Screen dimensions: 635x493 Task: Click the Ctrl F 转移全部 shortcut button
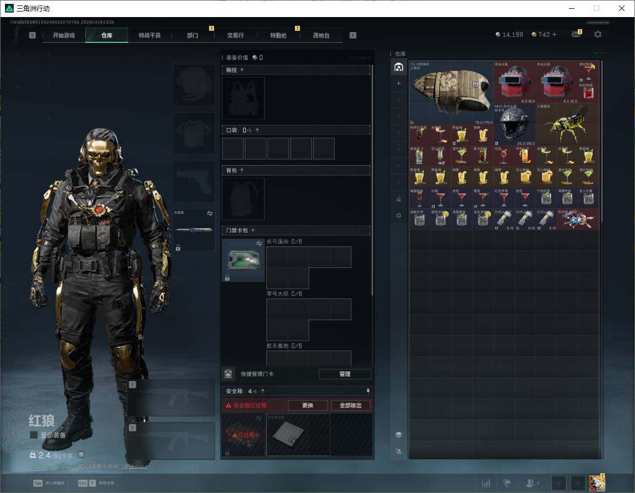(x=96, y=483)
